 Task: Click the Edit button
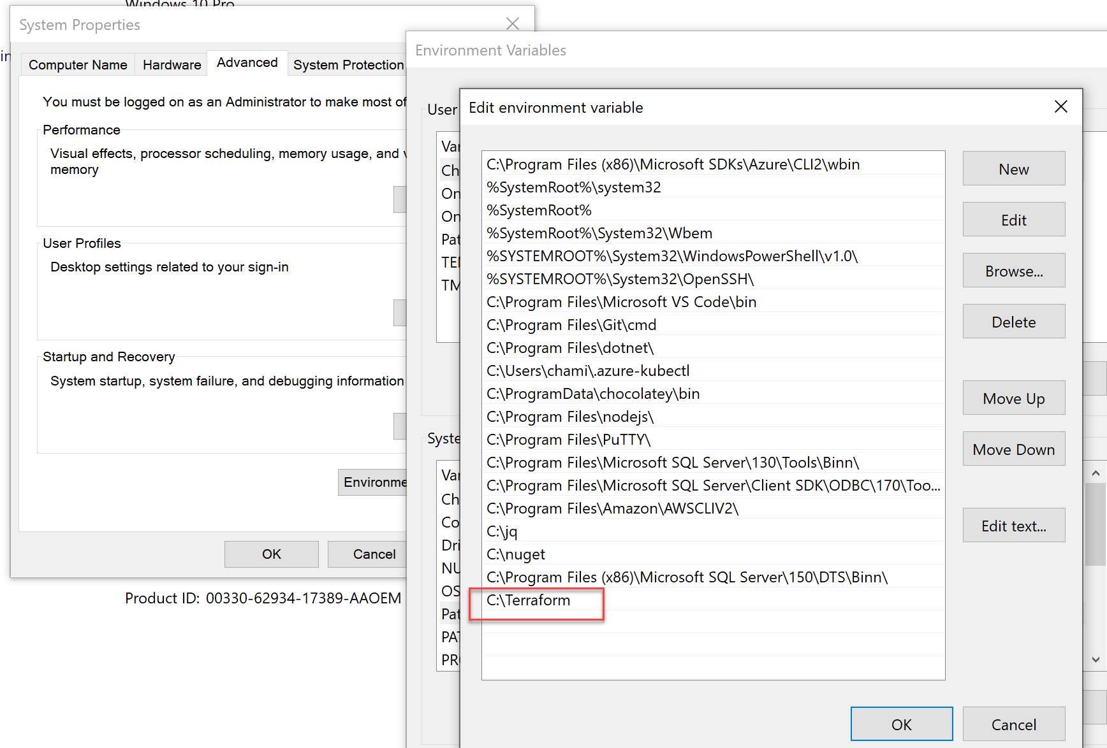click(1013, 219)
